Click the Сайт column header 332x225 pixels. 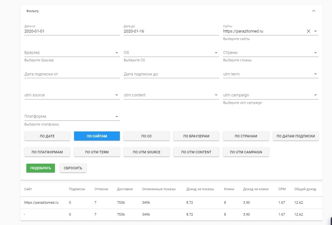(28, 189)
